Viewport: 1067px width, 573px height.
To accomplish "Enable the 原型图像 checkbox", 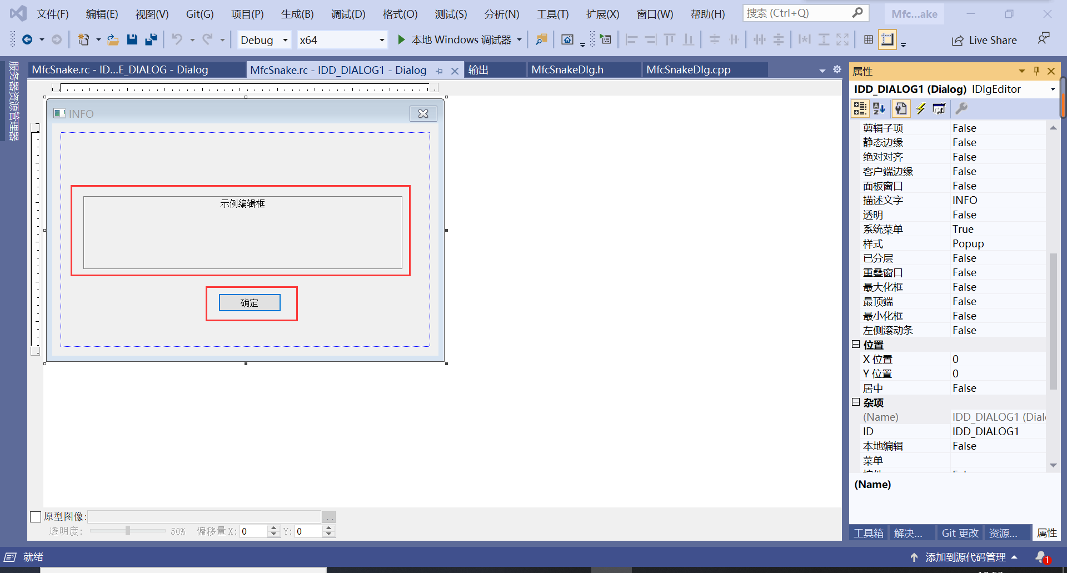I will 36,517.
